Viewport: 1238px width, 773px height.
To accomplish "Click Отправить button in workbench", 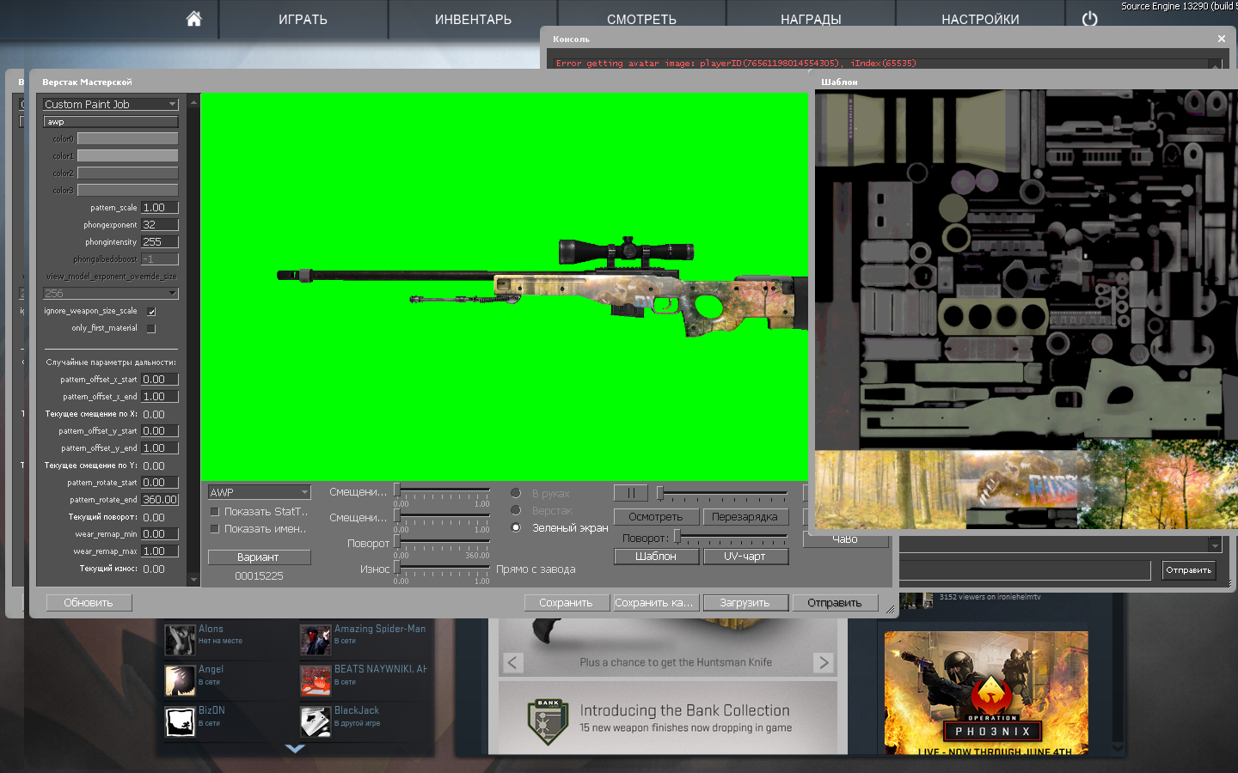I will (835, 603).
